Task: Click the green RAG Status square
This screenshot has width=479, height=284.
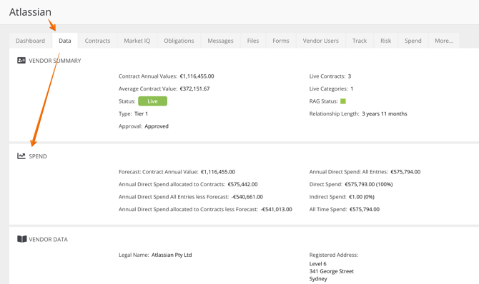Action: (343, 101)
